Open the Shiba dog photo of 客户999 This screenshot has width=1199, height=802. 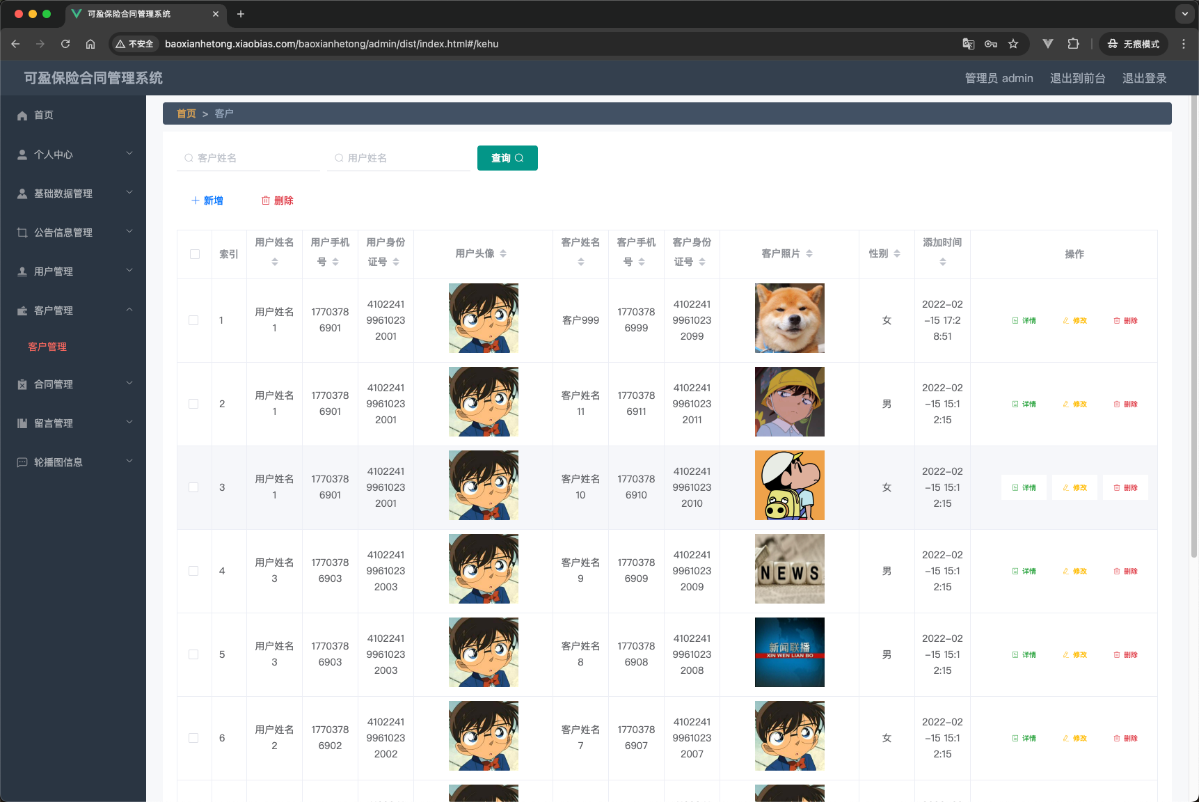click(x=790, y=318)
